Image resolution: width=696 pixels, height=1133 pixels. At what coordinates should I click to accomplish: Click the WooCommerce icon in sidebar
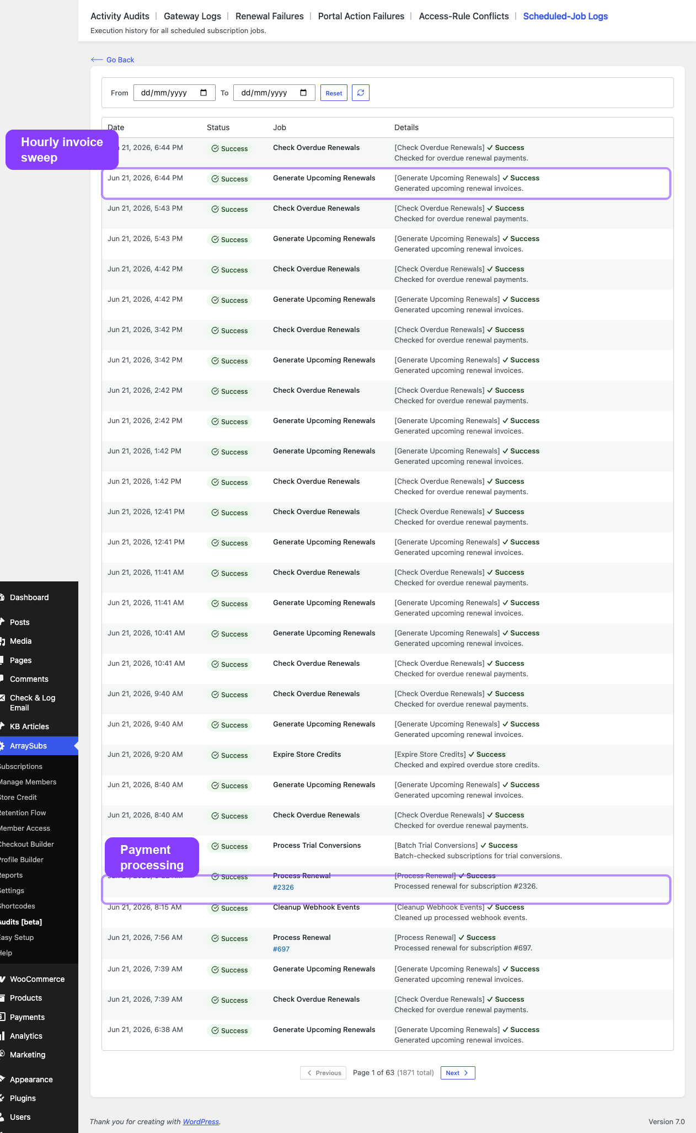point(2,979)
